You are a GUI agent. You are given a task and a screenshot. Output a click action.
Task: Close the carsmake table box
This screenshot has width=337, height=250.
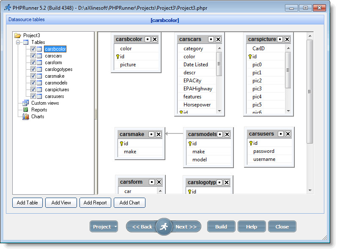pyautogui.click(x=159, y=134)
